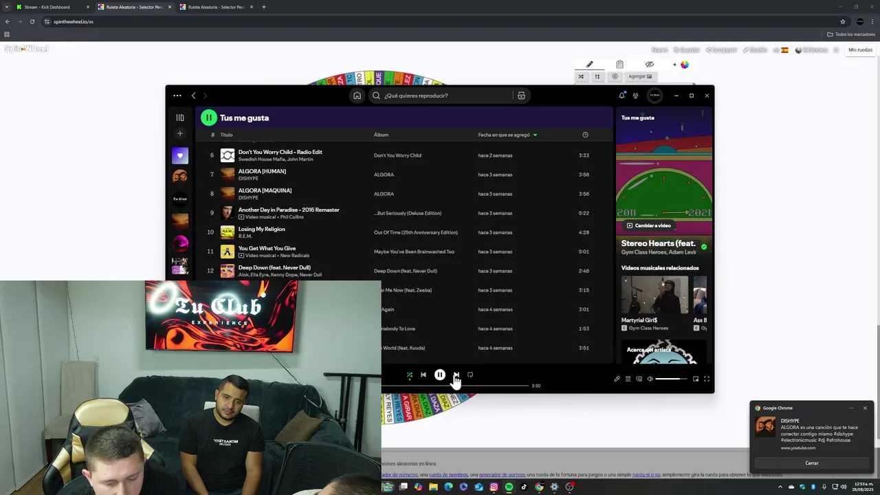Mute Spotify with the speaker icon
Viewport: 880px width, 495px height.
(650, 379)
